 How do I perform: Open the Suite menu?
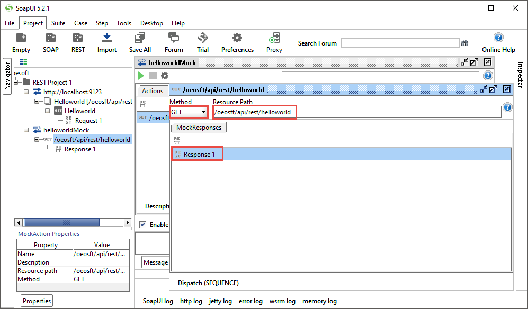point(58,23)
